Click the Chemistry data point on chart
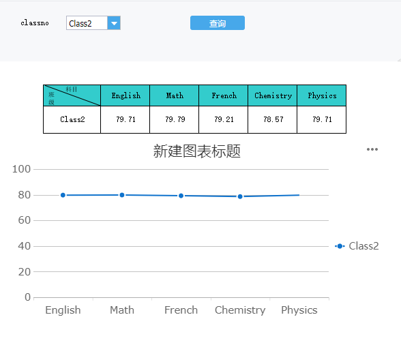401x360 pixels. click(x=240, y=196)
